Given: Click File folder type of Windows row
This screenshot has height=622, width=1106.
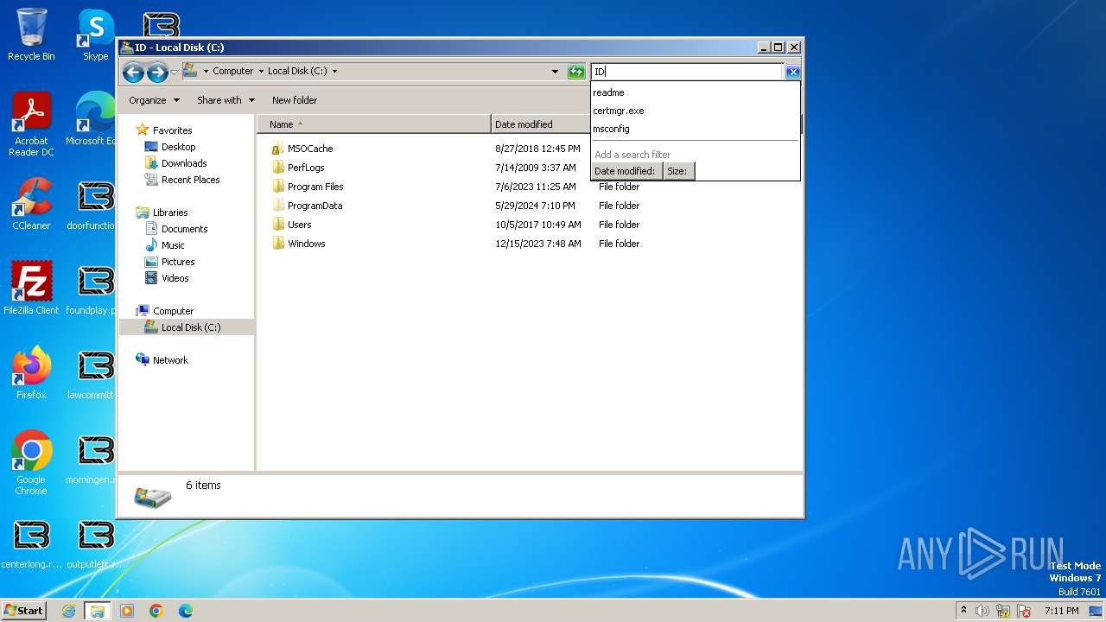Looking at the screenshot, I should 619,244.
